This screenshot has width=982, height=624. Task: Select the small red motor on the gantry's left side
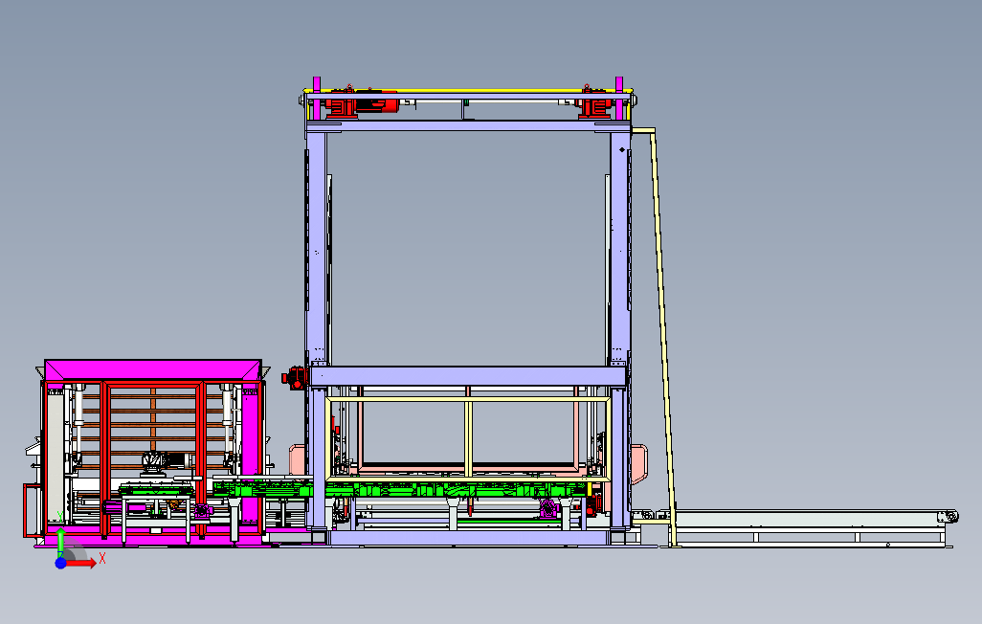pos(294,378)
